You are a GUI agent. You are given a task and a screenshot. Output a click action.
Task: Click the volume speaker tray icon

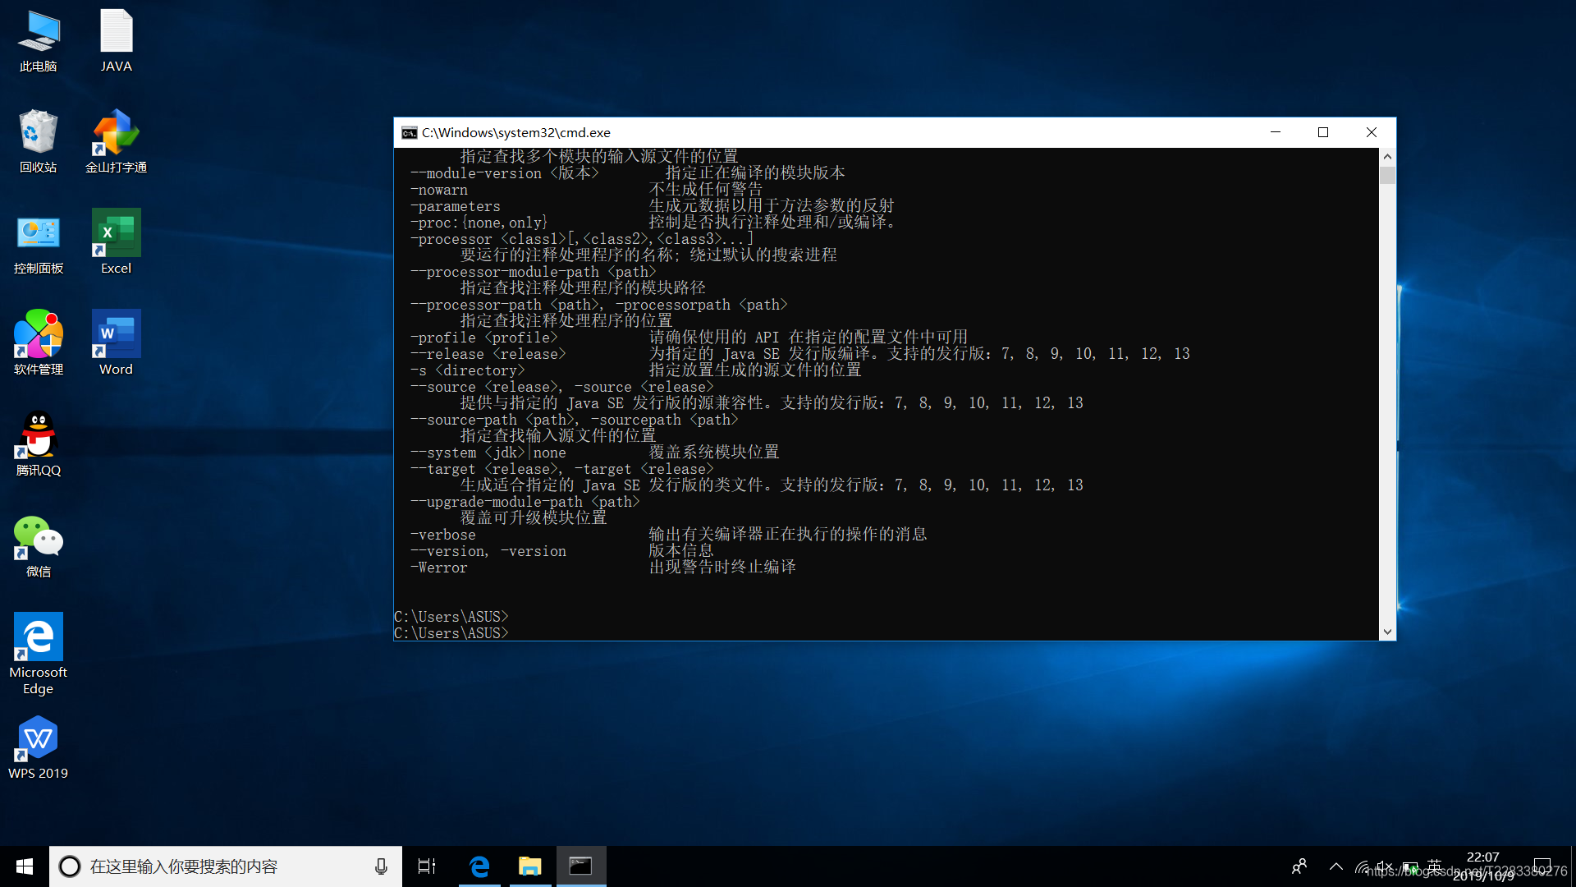[1384, 866]
